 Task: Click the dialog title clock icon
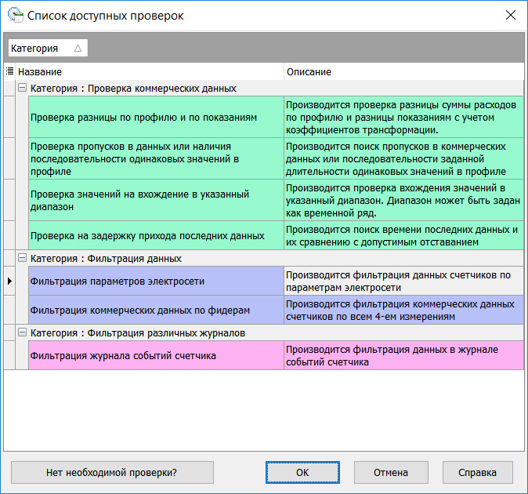point(16,15)
